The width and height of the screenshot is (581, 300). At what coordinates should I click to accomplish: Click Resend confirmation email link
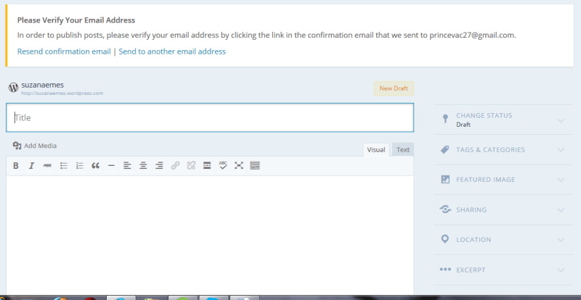tap(64, 51)
